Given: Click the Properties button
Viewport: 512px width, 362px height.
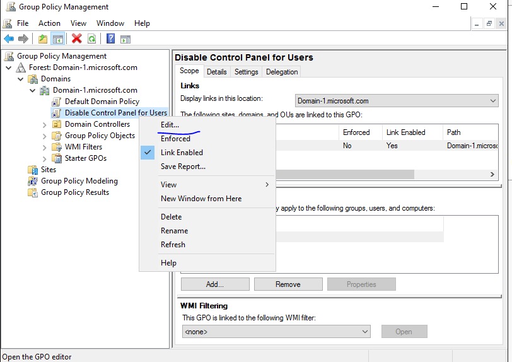Looking at the screenshot, I should coord(361,284).
